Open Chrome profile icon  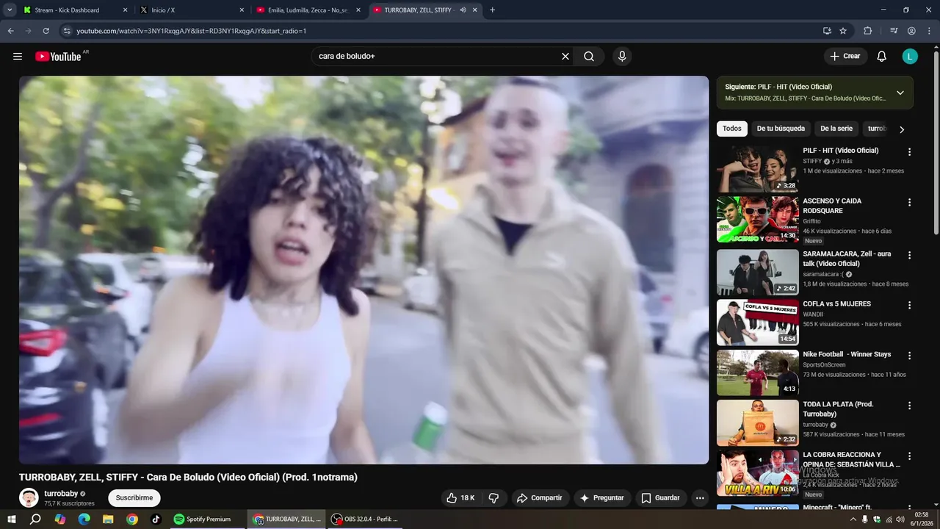click(911, 31)
